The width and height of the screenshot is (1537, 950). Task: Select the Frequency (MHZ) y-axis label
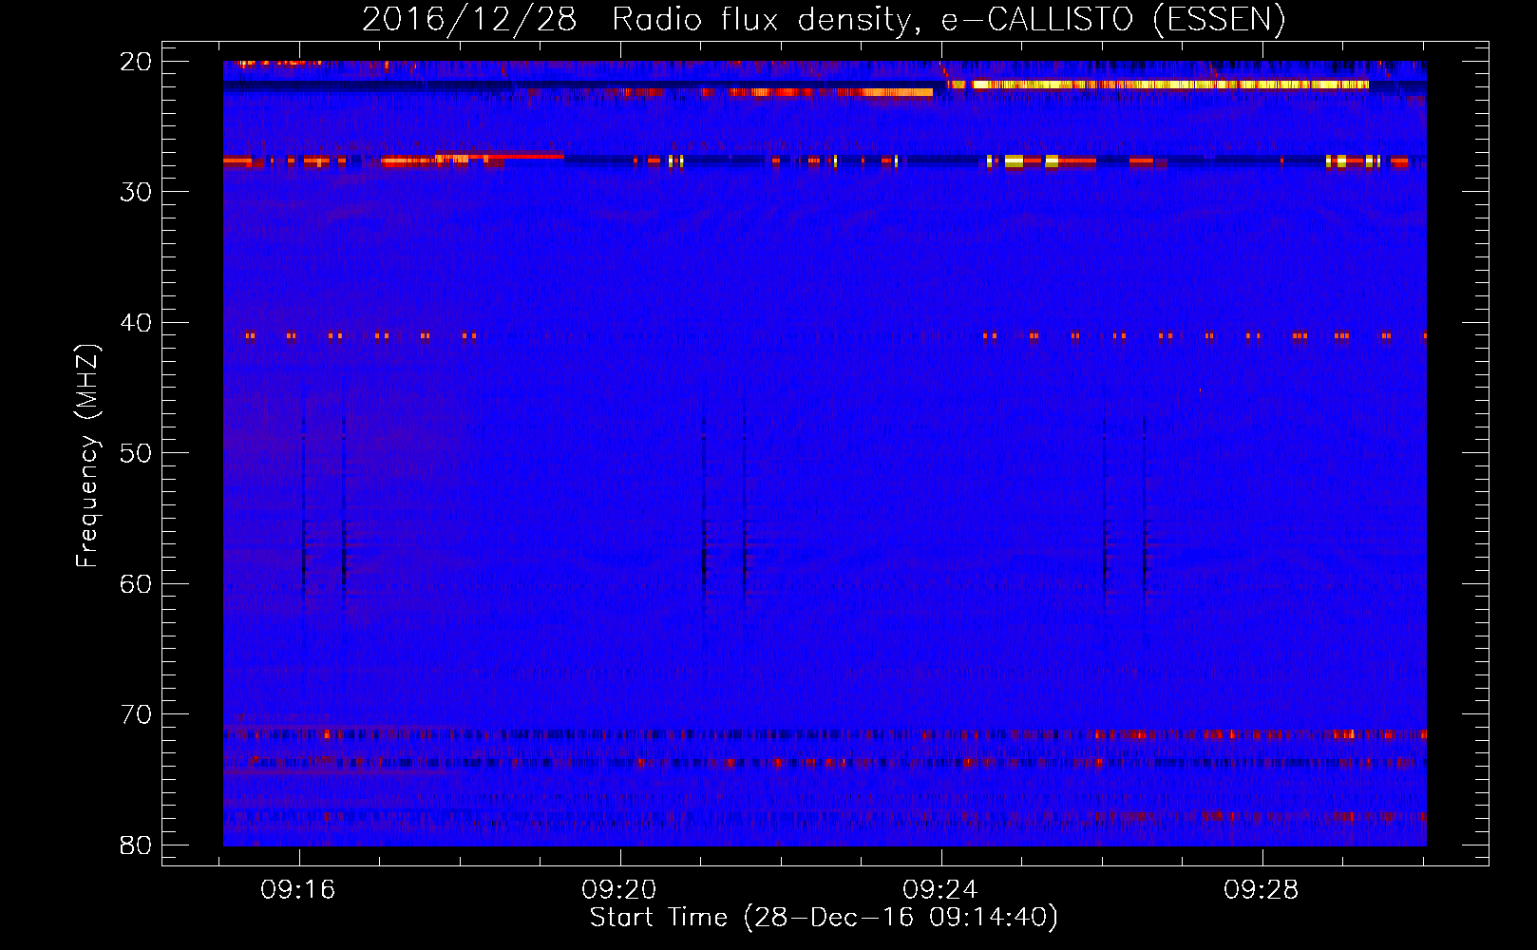pyautogui.click(x=87, y=455)
